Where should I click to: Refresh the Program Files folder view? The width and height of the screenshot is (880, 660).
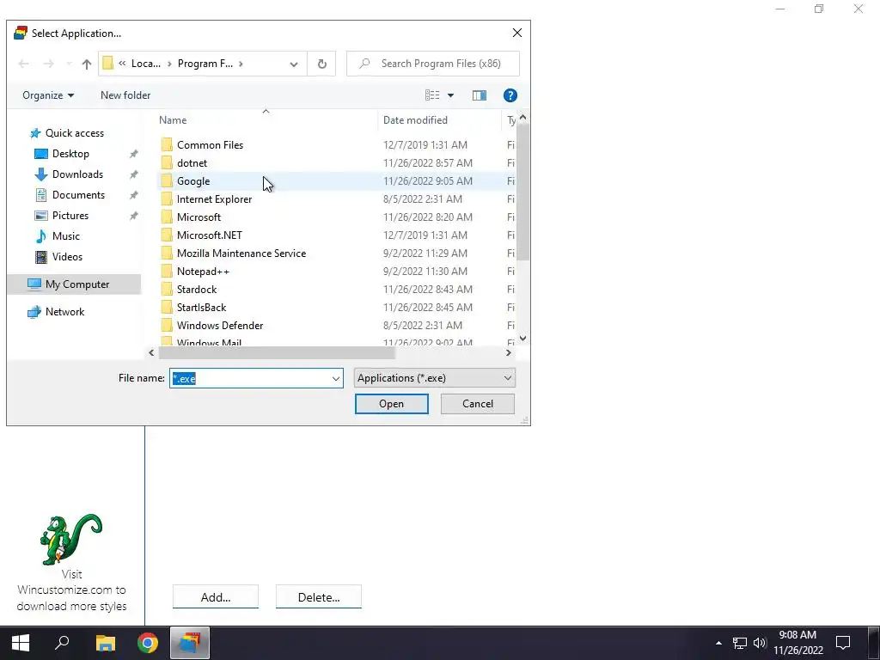pos(322,64)
